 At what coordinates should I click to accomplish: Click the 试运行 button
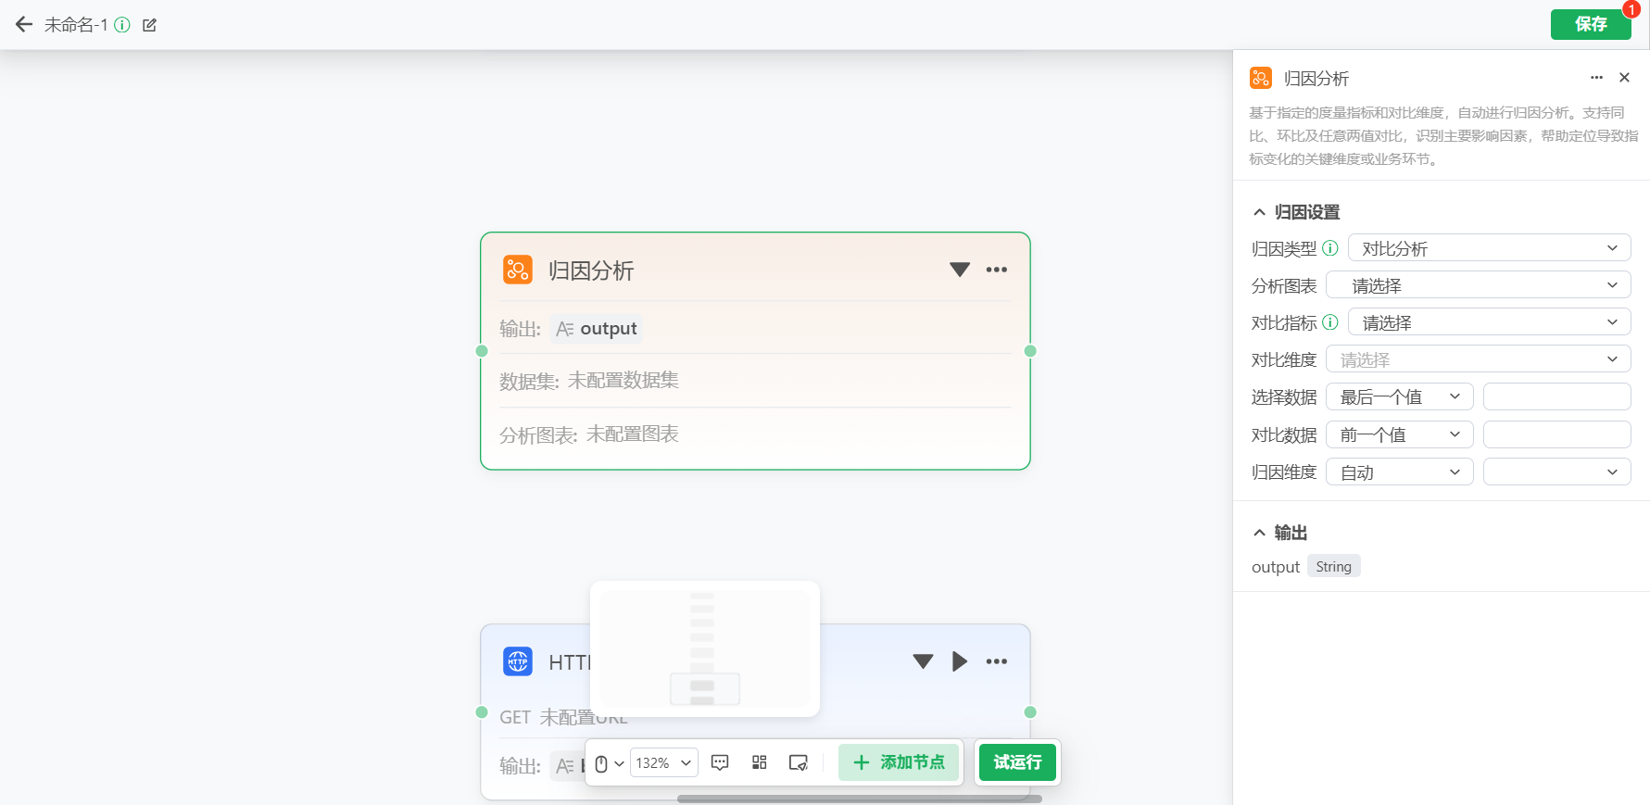[x=1017, y=762]
